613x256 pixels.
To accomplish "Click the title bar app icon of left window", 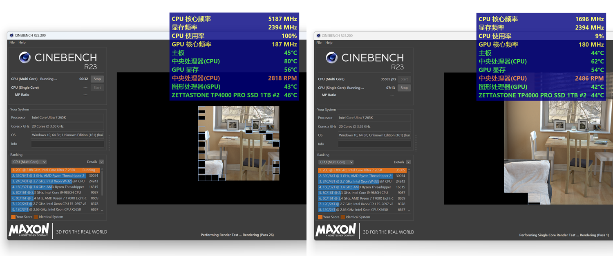I will (11, 36).
